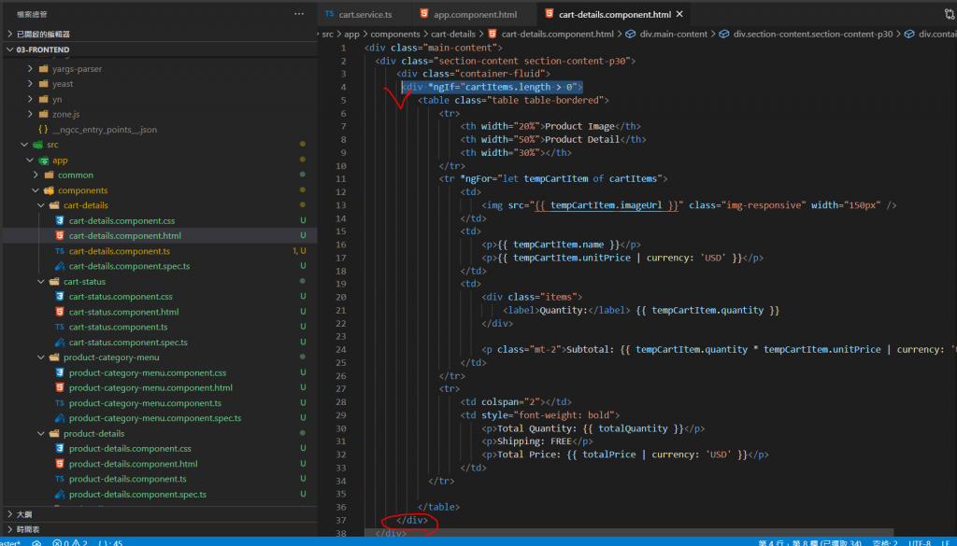The image size is (957, 546).
Task: Click TS icon of product-details.component.ts
Action: 59,479
